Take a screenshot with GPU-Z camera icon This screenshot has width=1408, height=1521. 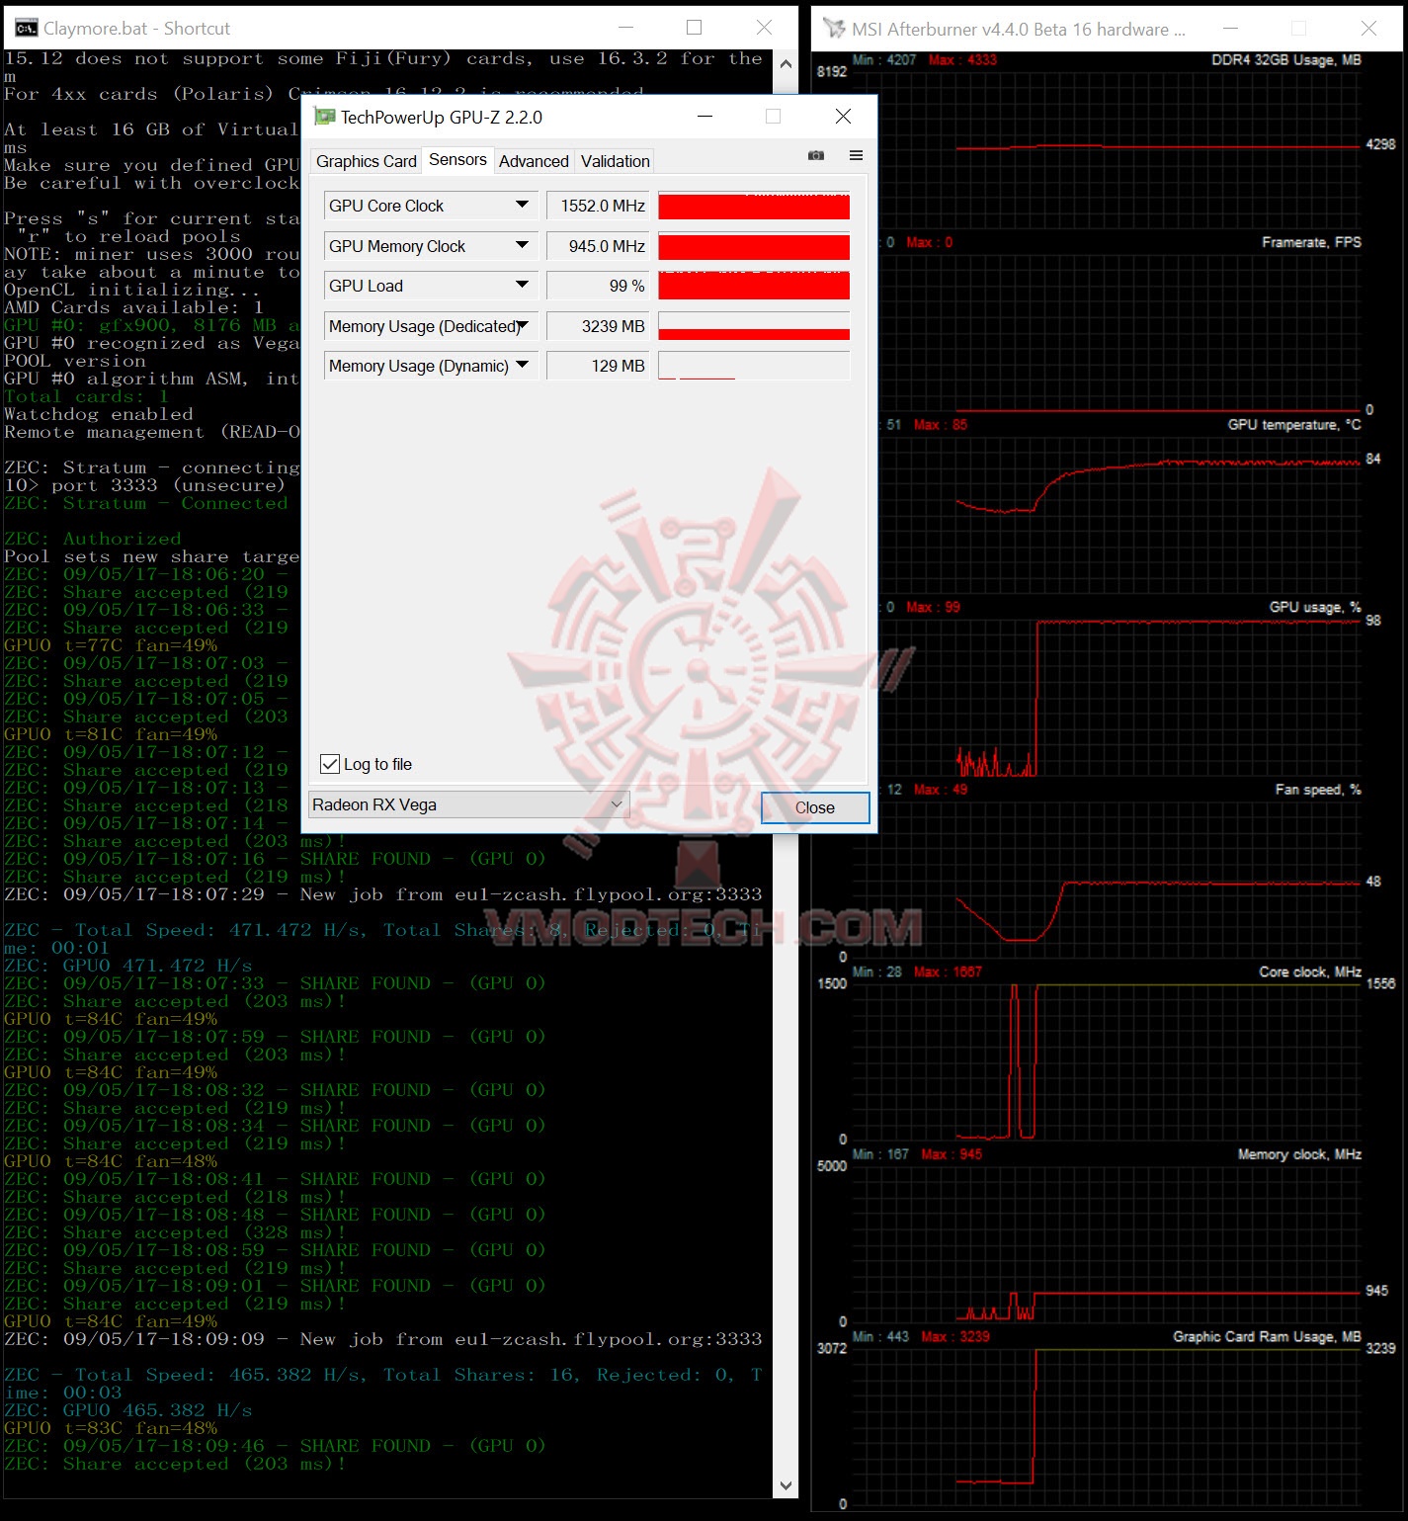pos(816,155)
